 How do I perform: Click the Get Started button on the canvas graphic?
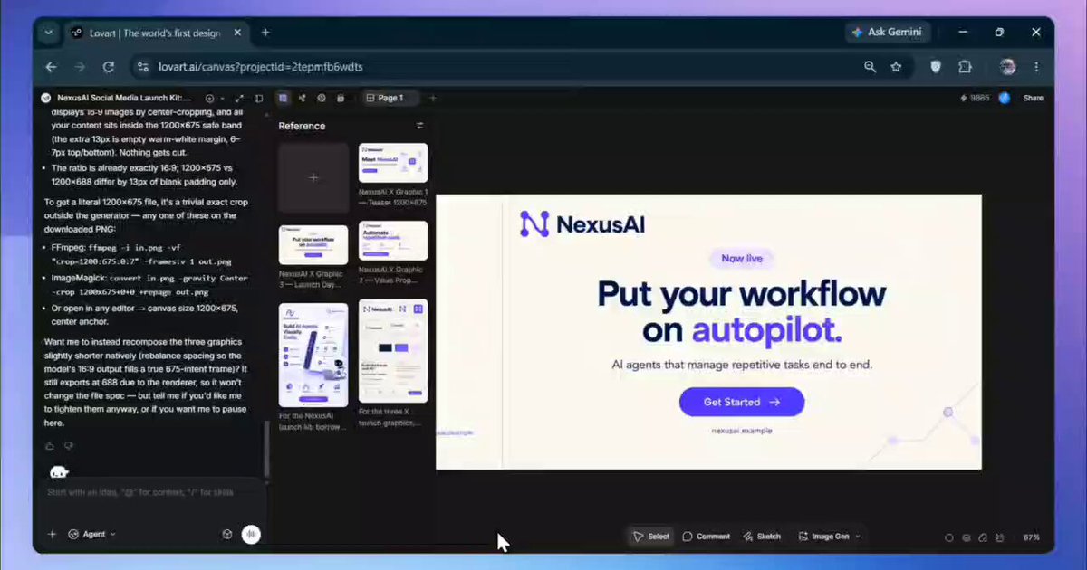pos(742,402)
